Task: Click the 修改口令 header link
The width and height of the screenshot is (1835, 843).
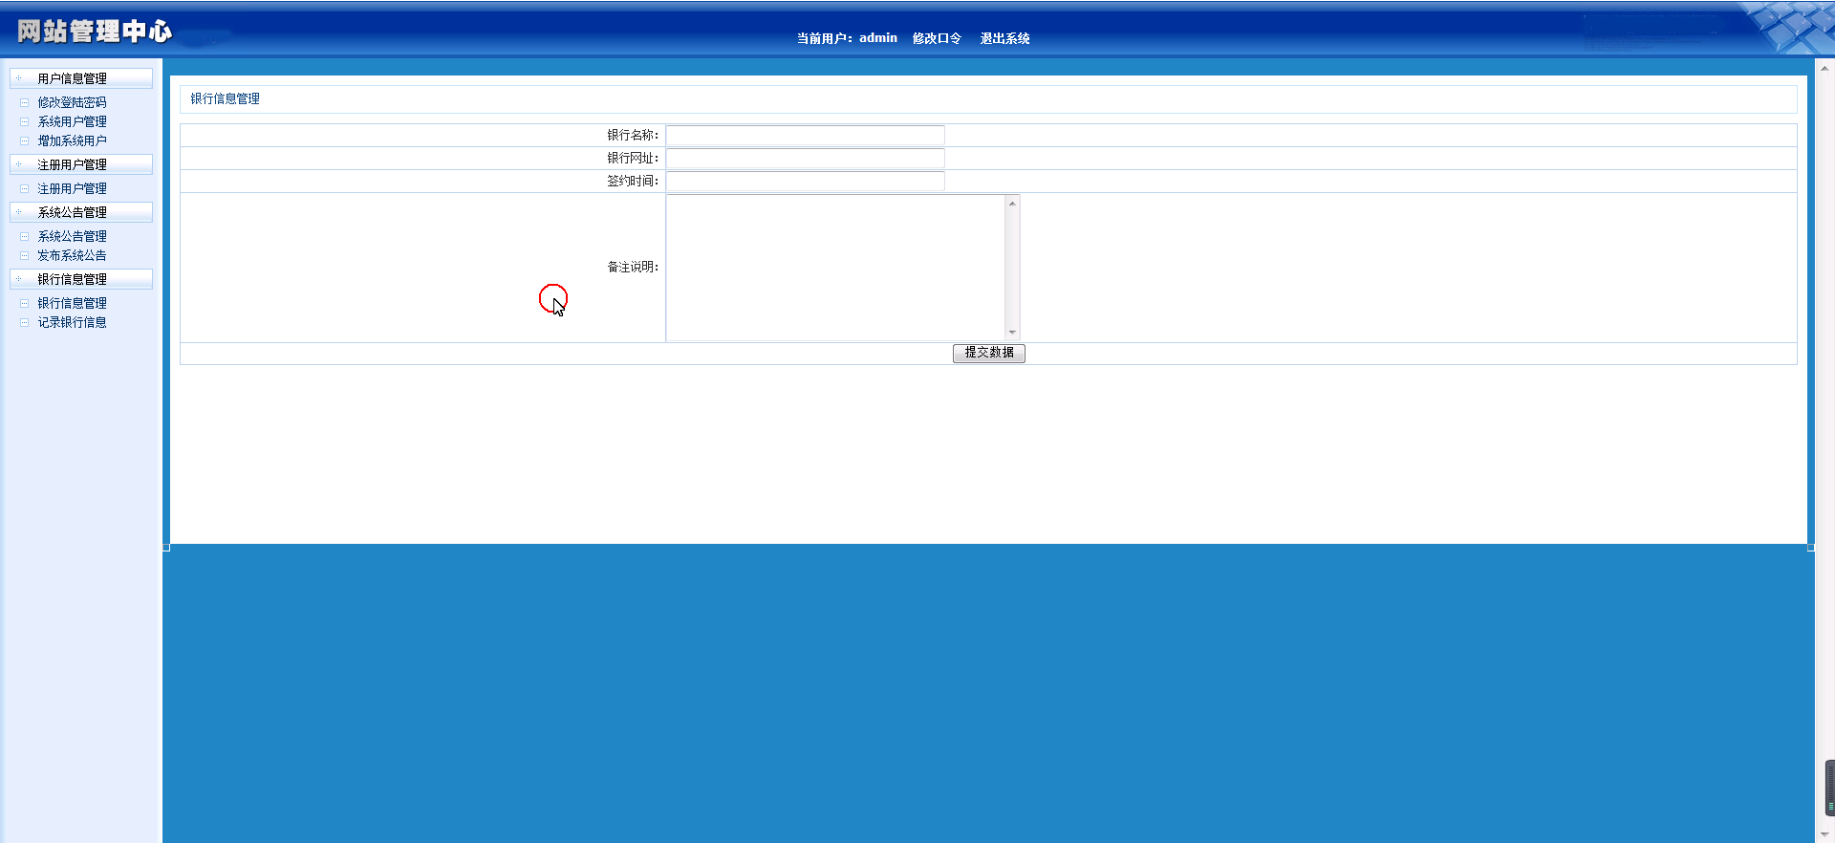Action: (x=937, y=38)
